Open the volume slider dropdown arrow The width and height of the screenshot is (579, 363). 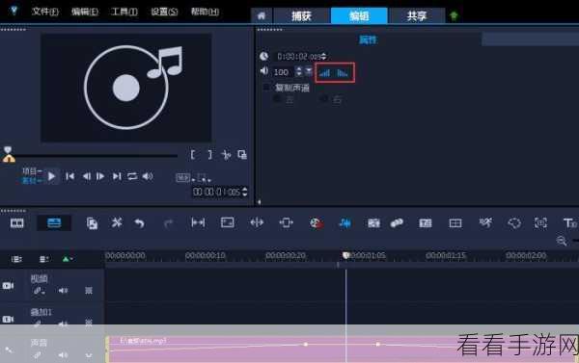coord(309,71)
